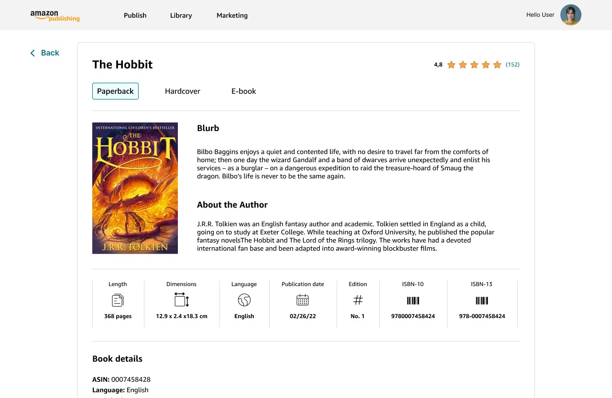
Task: Click the English language value in stats row
Action: click(244, 316)
